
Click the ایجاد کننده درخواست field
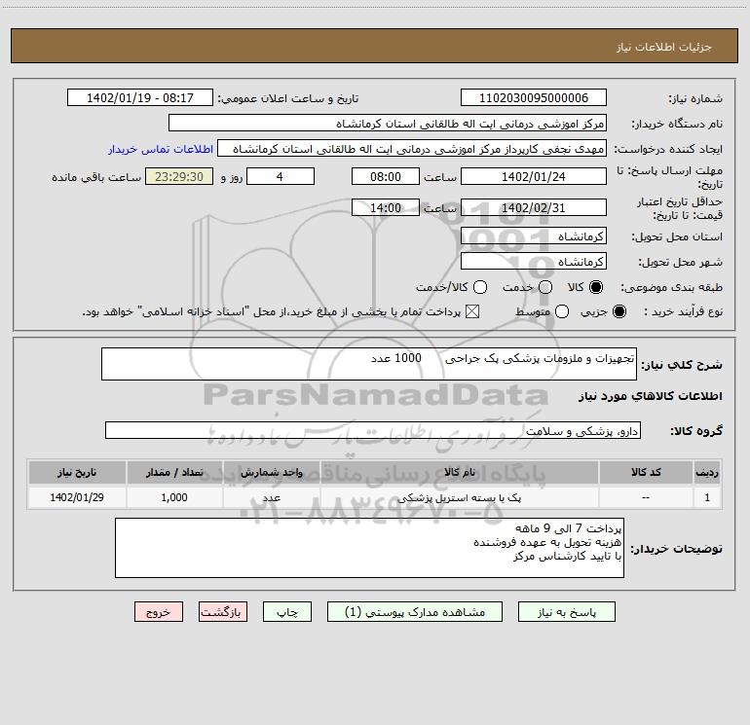click(412, 148)
